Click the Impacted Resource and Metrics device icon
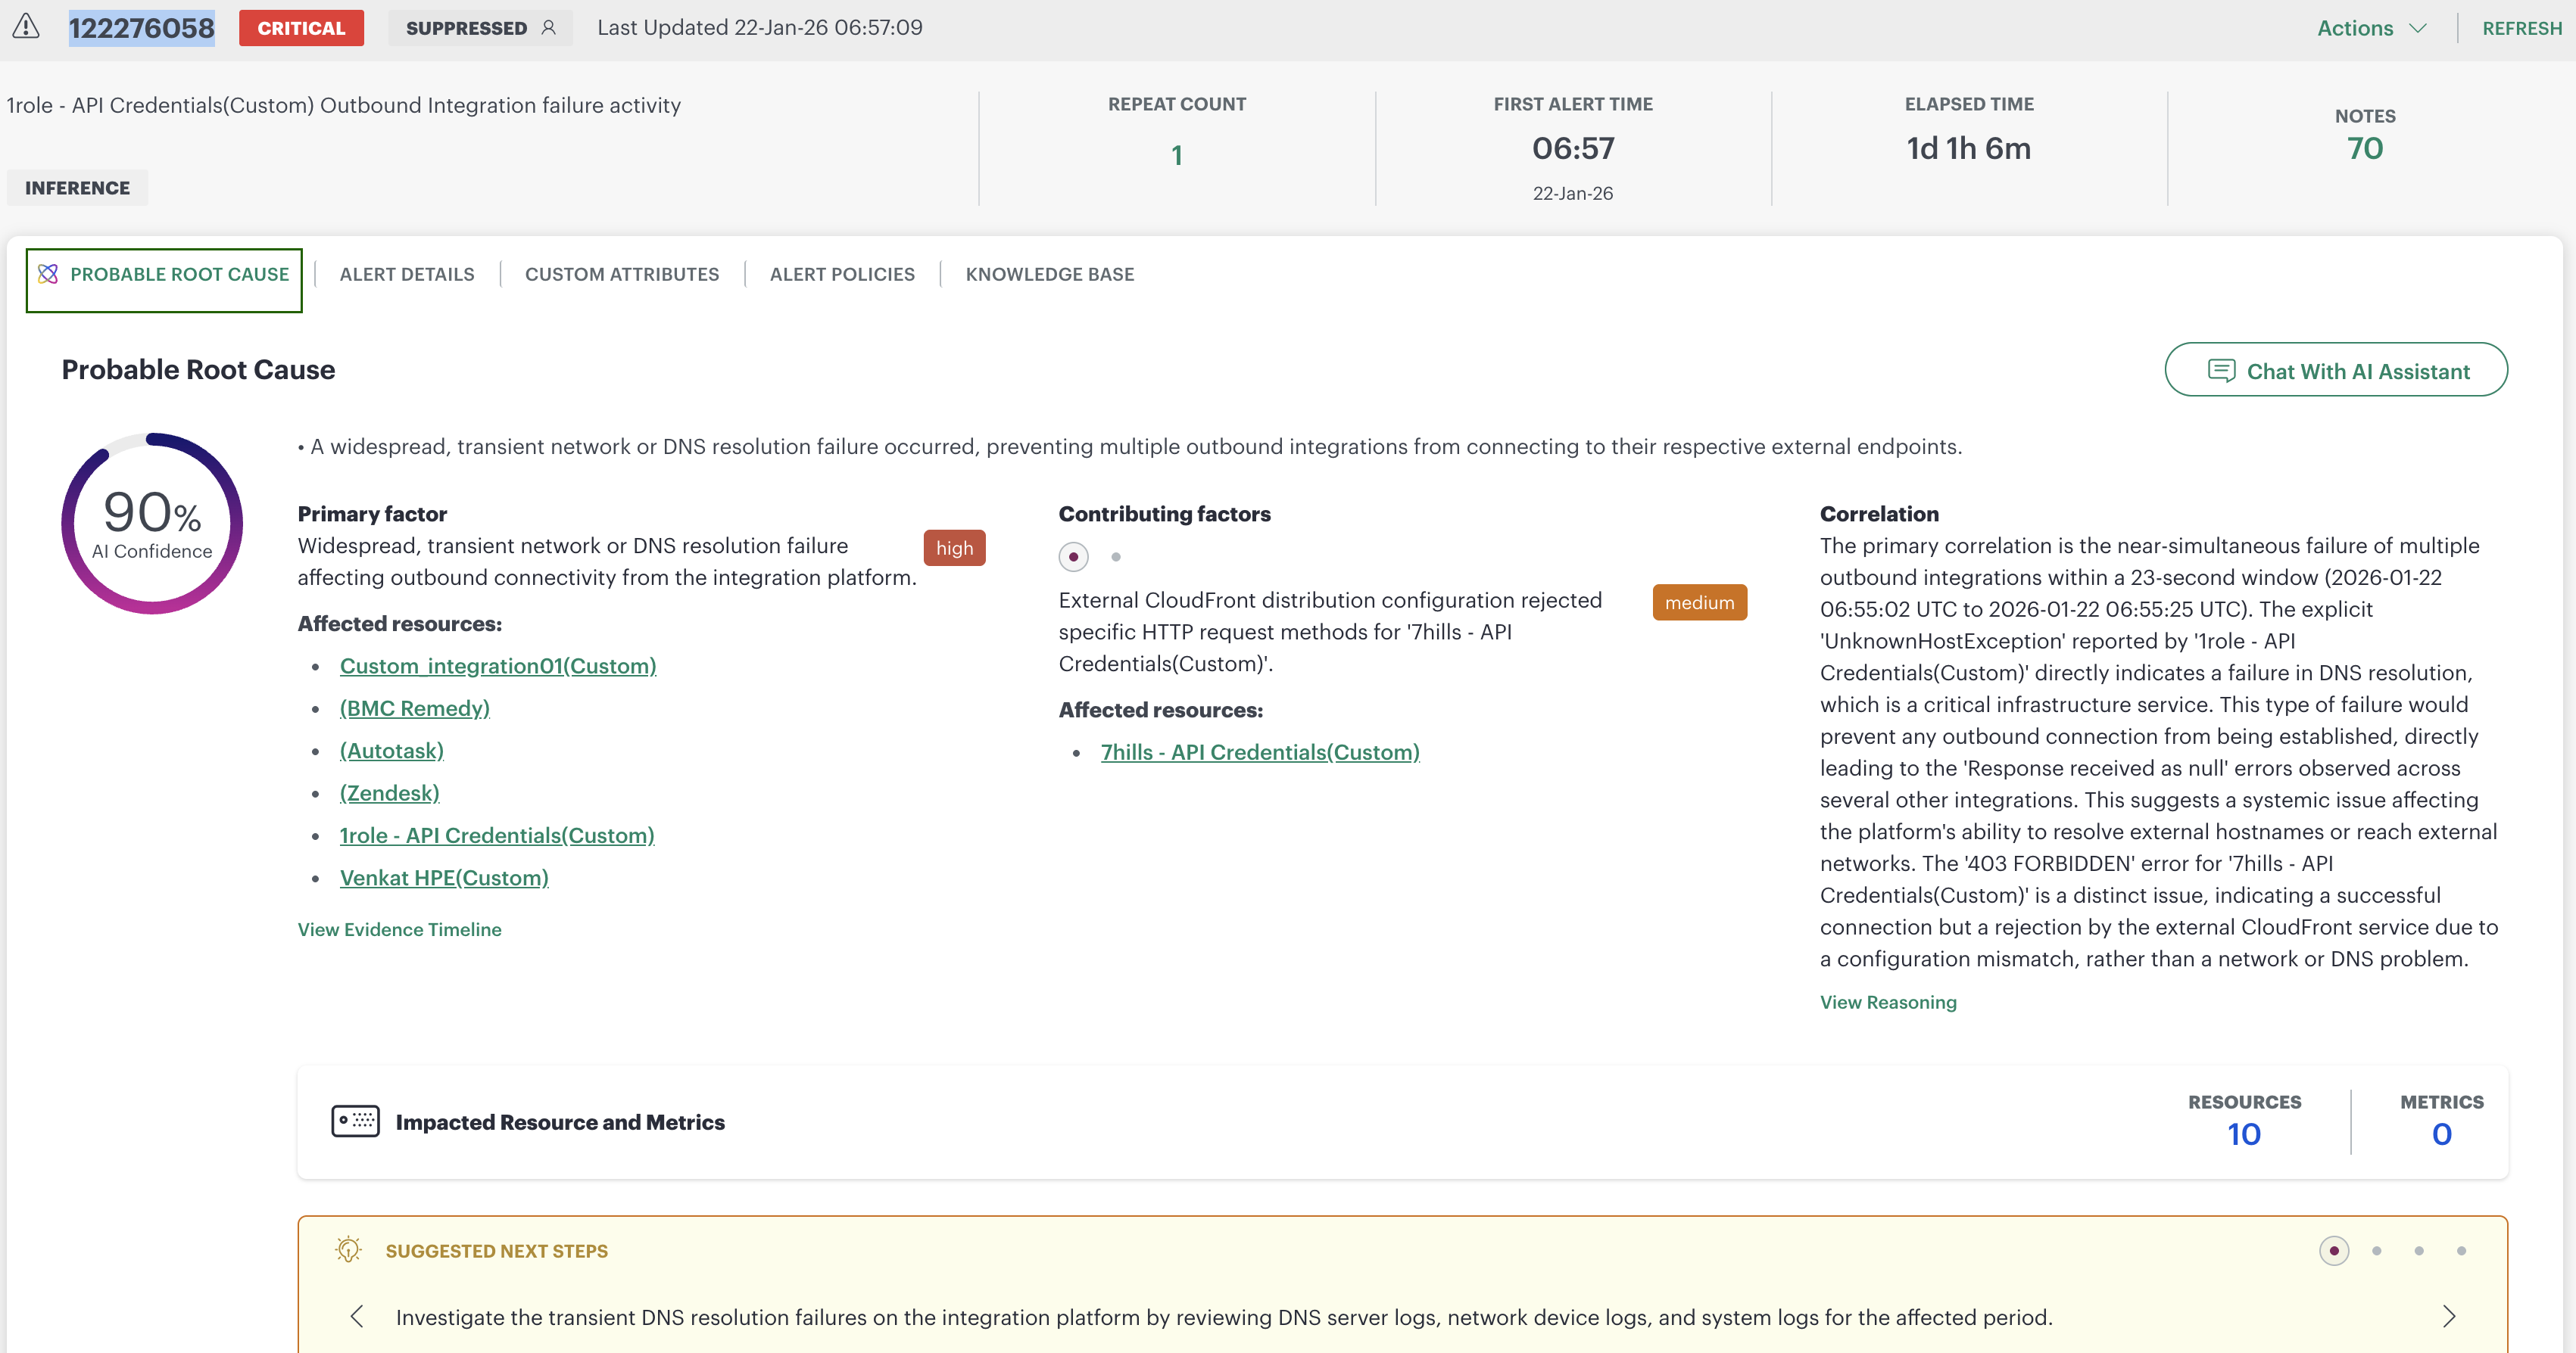 [355, 1121]
